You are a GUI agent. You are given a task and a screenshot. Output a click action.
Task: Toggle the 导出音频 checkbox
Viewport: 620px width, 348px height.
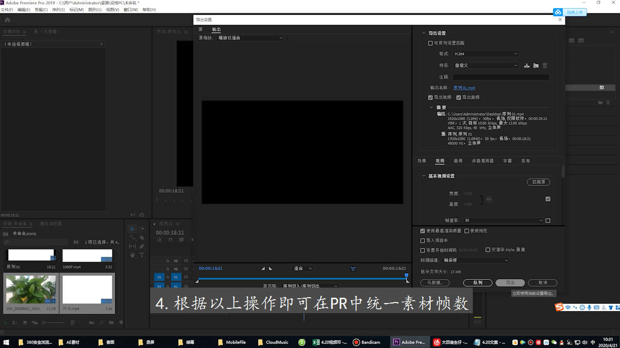click(458, 97)
